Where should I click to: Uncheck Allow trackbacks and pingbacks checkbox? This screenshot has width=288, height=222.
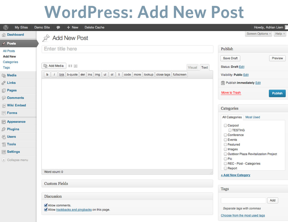(x=46, y=210)
